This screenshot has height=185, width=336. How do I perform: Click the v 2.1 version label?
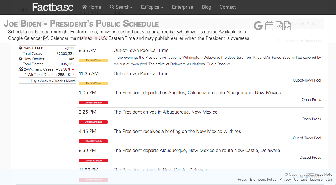tap(329, 180)
